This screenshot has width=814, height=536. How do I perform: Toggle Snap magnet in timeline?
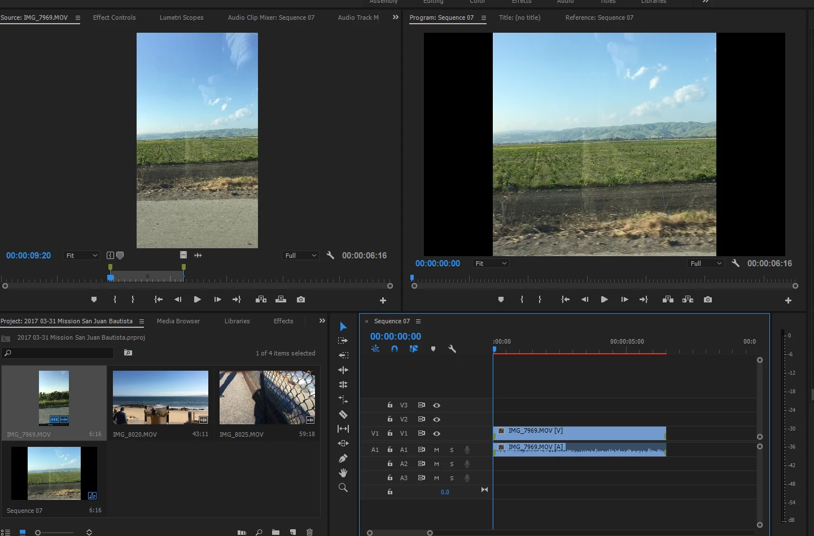pyautogui.click(x=395, y=349)
